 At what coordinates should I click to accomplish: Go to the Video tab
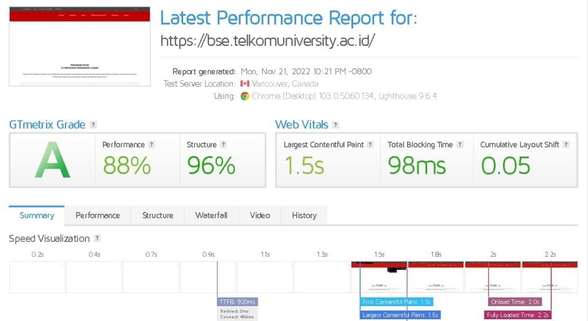pyautogui.click(x=260, y=216)
